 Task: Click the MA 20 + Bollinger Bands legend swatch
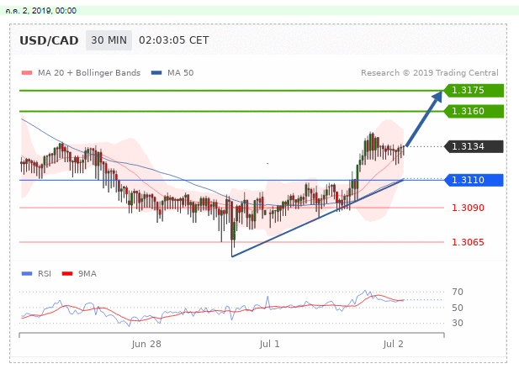(27, 73)
